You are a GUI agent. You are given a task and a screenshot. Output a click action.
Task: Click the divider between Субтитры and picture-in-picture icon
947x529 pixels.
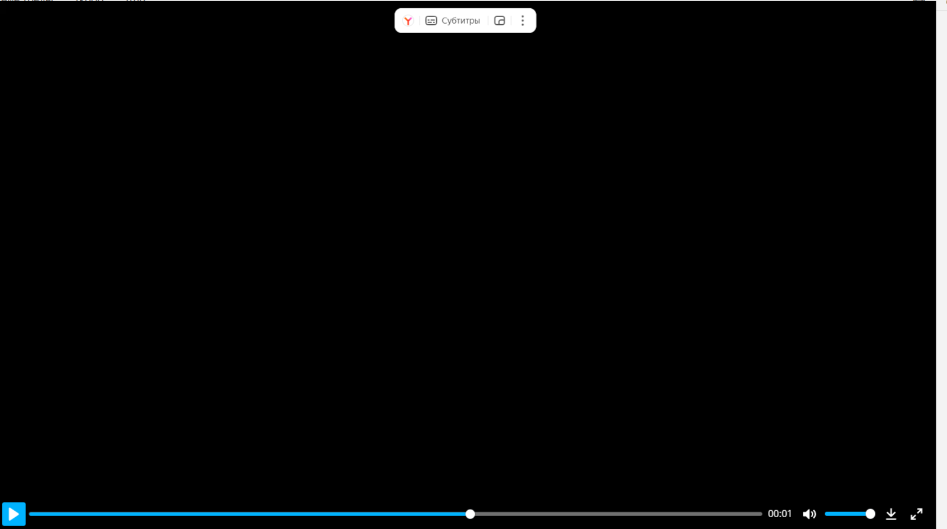point(488,21)
